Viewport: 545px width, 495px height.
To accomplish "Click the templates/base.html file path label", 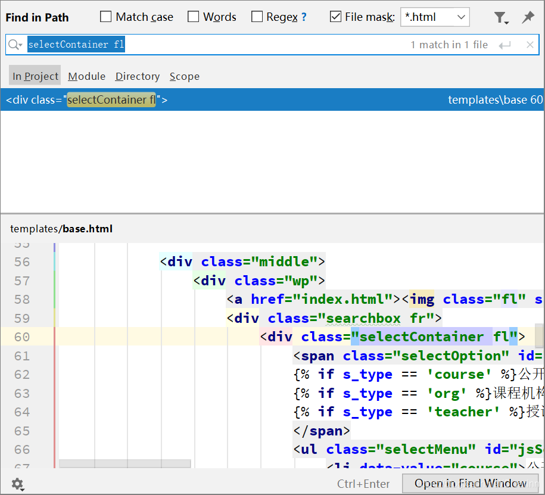I will (x=61, y=229).
